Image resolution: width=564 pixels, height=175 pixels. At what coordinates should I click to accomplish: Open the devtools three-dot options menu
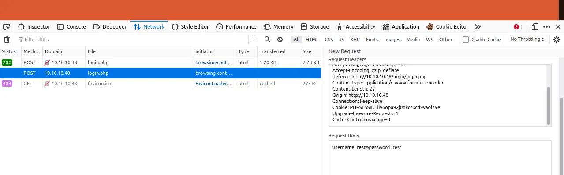pos(547,27)
